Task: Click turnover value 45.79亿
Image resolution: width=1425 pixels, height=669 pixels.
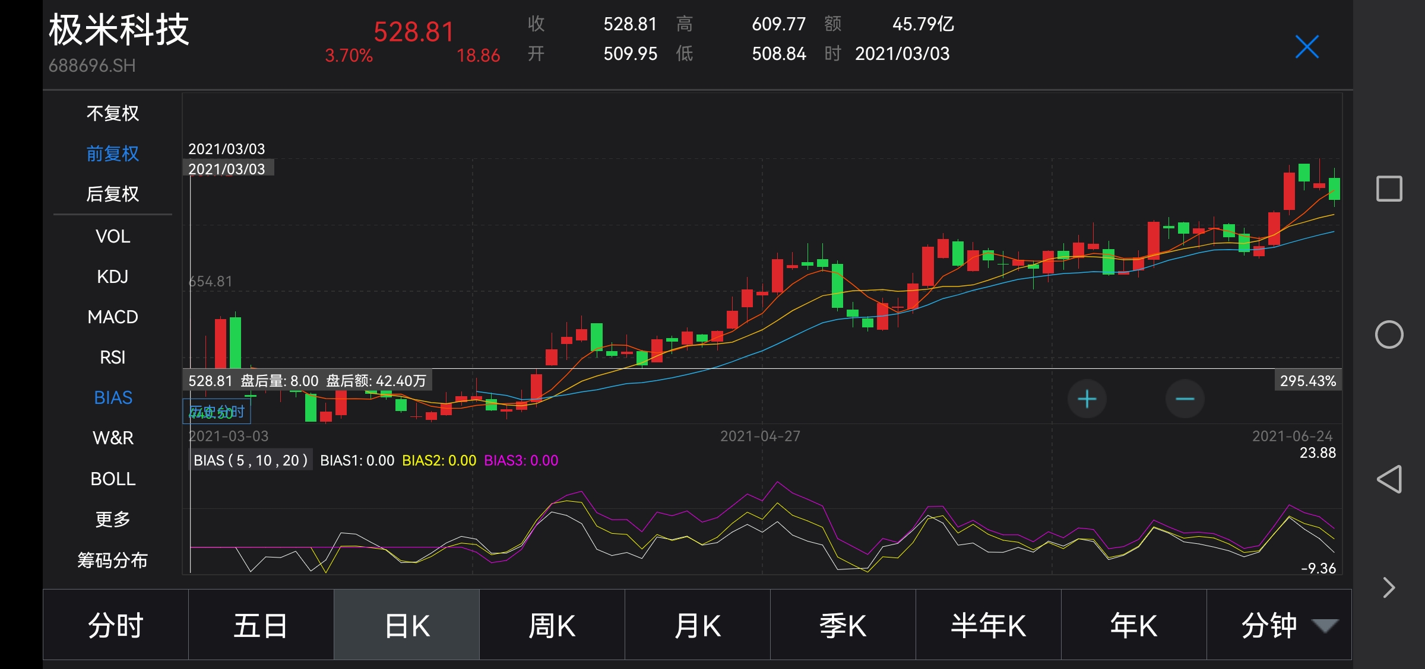Action: point(923,24)
